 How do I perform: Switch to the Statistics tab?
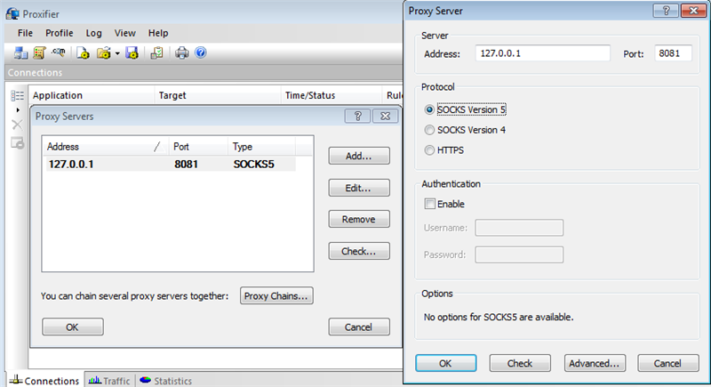[x=165, y=380]
